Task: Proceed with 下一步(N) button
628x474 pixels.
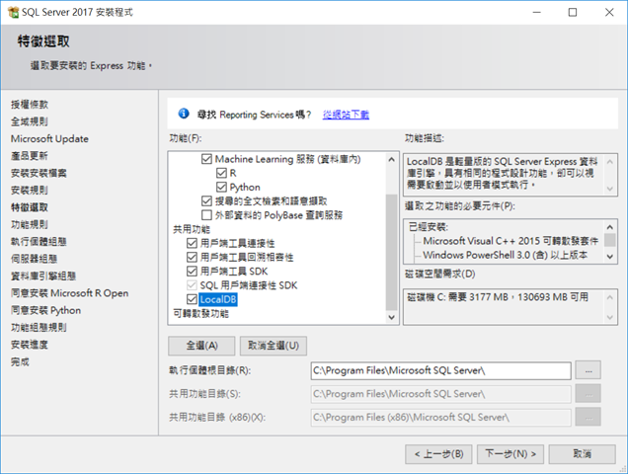Action: pos(510,454)
